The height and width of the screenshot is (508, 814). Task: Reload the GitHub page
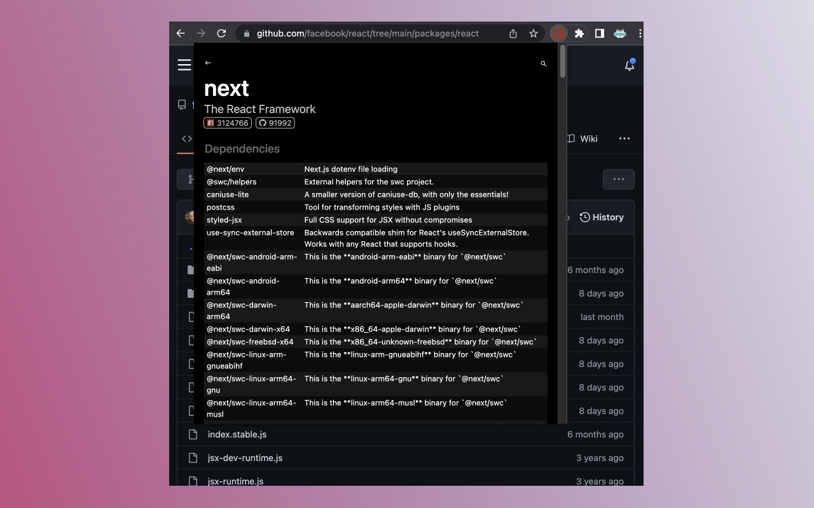[221, 34]
